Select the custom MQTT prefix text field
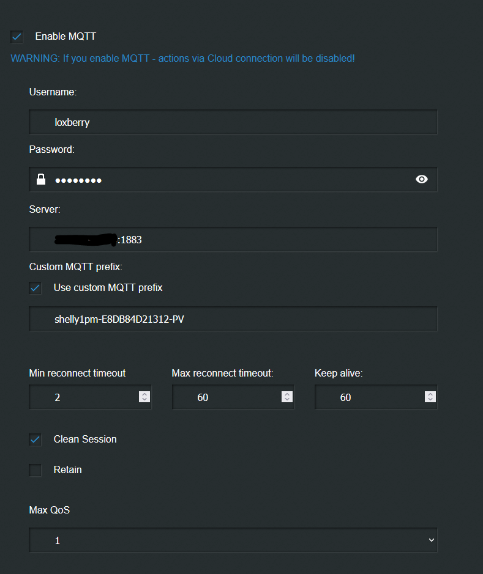The width and height of the screenshot is (483, 574). (x=233, y=319)
